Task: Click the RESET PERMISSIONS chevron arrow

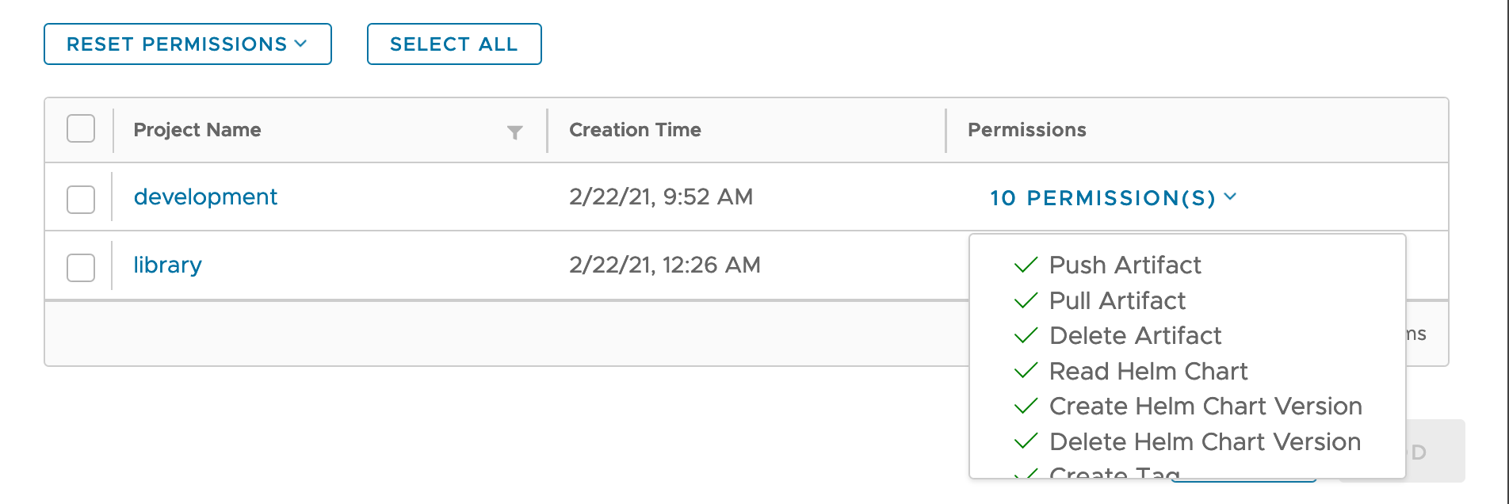Action: 300,44
